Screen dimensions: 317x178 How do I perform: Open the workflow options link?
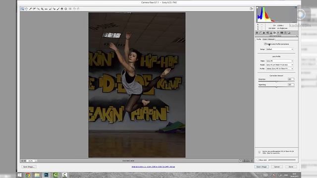point(153,167)
